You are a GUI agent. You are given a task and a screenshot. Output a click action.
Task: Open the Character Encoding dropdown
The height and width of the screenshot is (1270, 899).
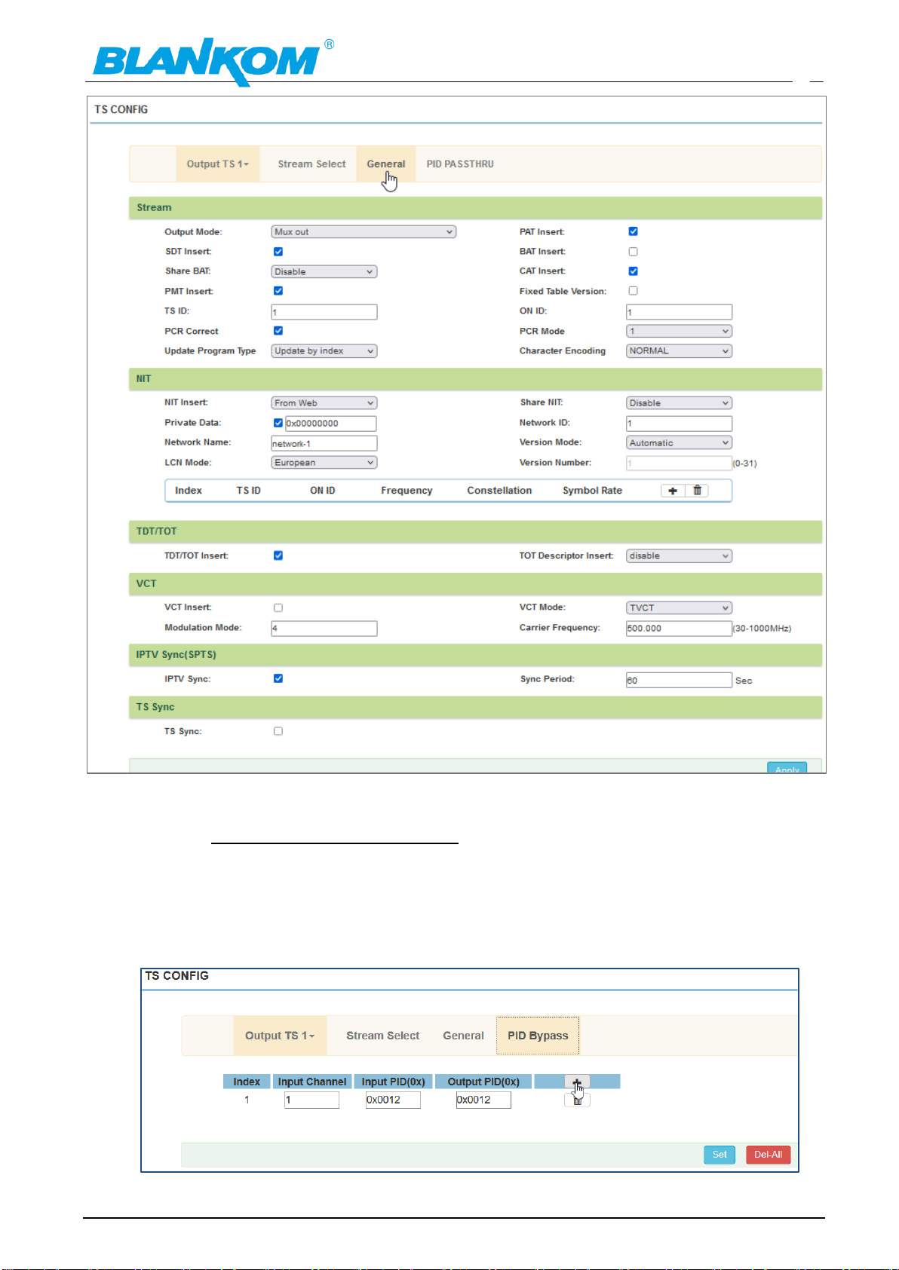[680, 351]
